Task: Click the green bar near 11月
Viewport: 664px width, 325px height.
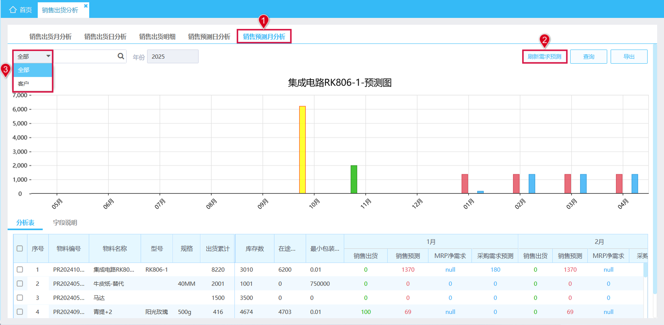Action: 354,180
